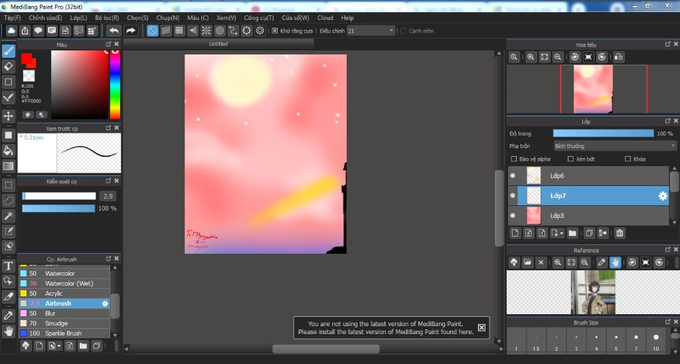The width and height of the screenshot is (680, 364).
Task: Select the Eyedropper tool
Action: [x=8, y=316]
